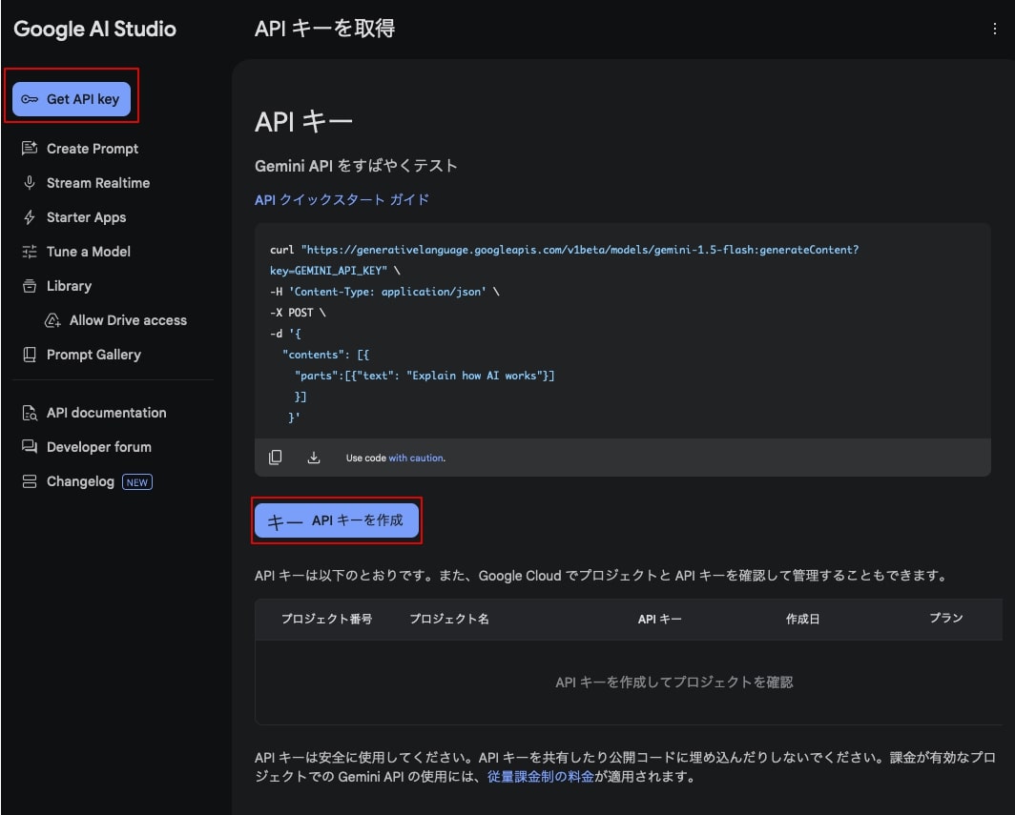Click the Prompt Gallery book icon
This screenshot has width=1015, height=815.
pos(30,355)
